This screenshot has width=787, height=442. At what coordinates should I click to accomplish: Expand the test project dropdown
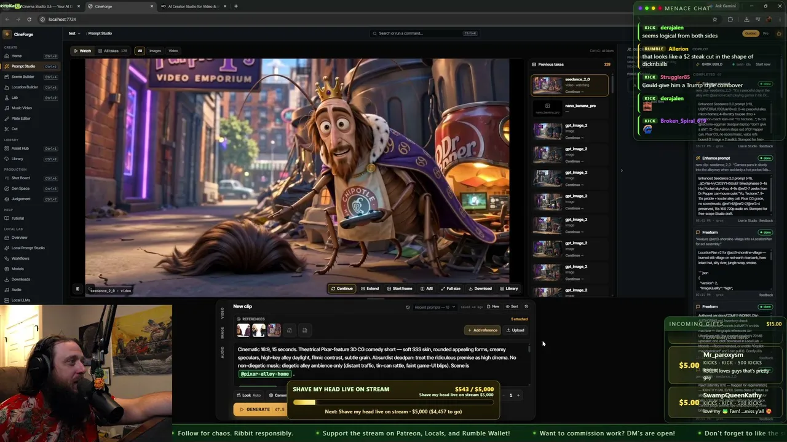tap(73, 33)
